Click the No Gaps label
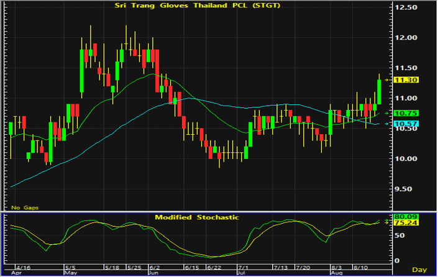The image size is (438, 277). pyautogui.click(x=25, y=207)
